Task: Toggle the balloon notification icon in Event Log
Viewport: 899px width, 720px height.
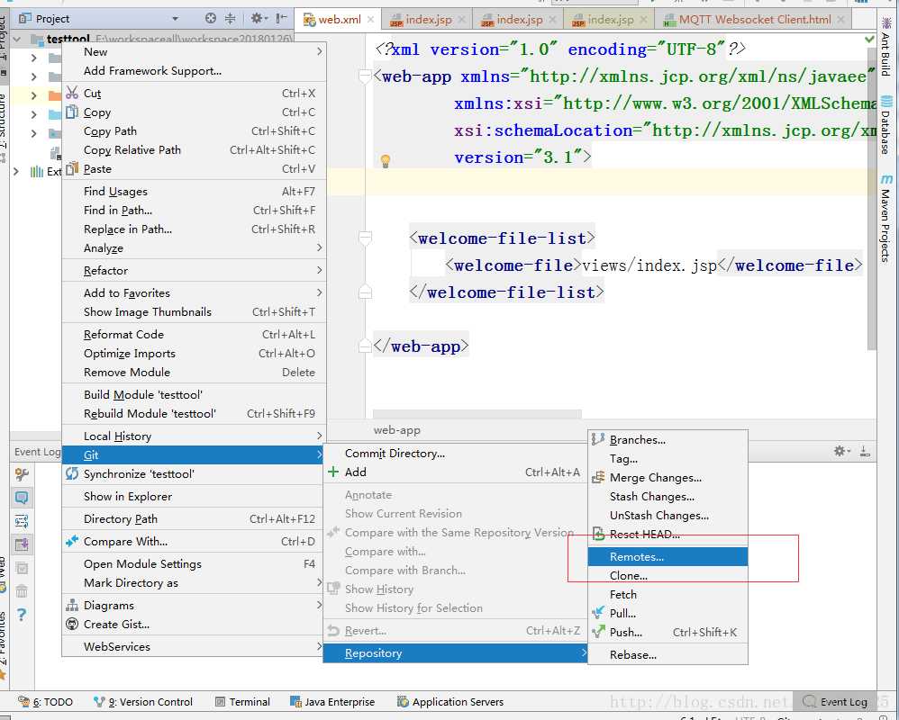Action: (22, 498)
